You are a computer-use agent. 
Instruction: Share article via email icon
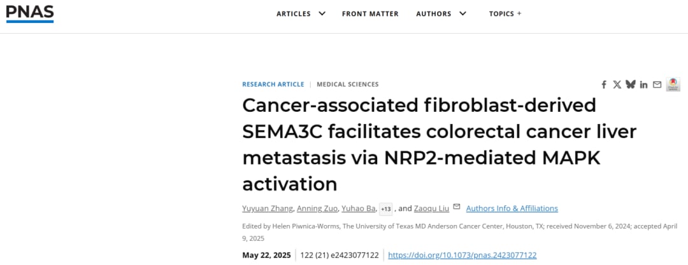[657, 85]
